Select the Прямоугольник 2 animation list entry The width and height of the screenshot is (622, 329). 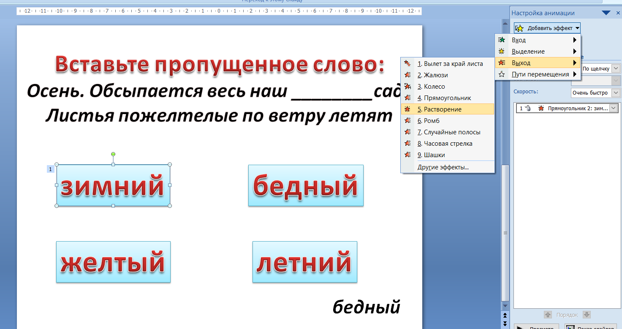tap(567, 109)
